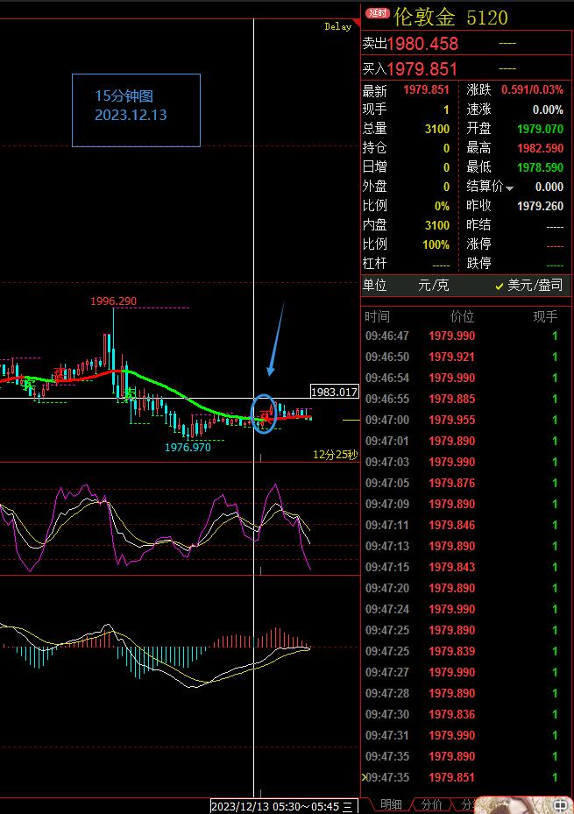The width and height of the screenshot is (574, 814).
Task: Select the 09:47:11 tick row
Action: [465, 525]
